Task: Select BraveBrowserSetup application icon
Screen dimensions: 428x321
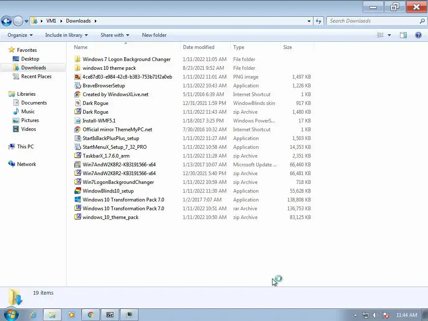Action: [x=77, y=85]
